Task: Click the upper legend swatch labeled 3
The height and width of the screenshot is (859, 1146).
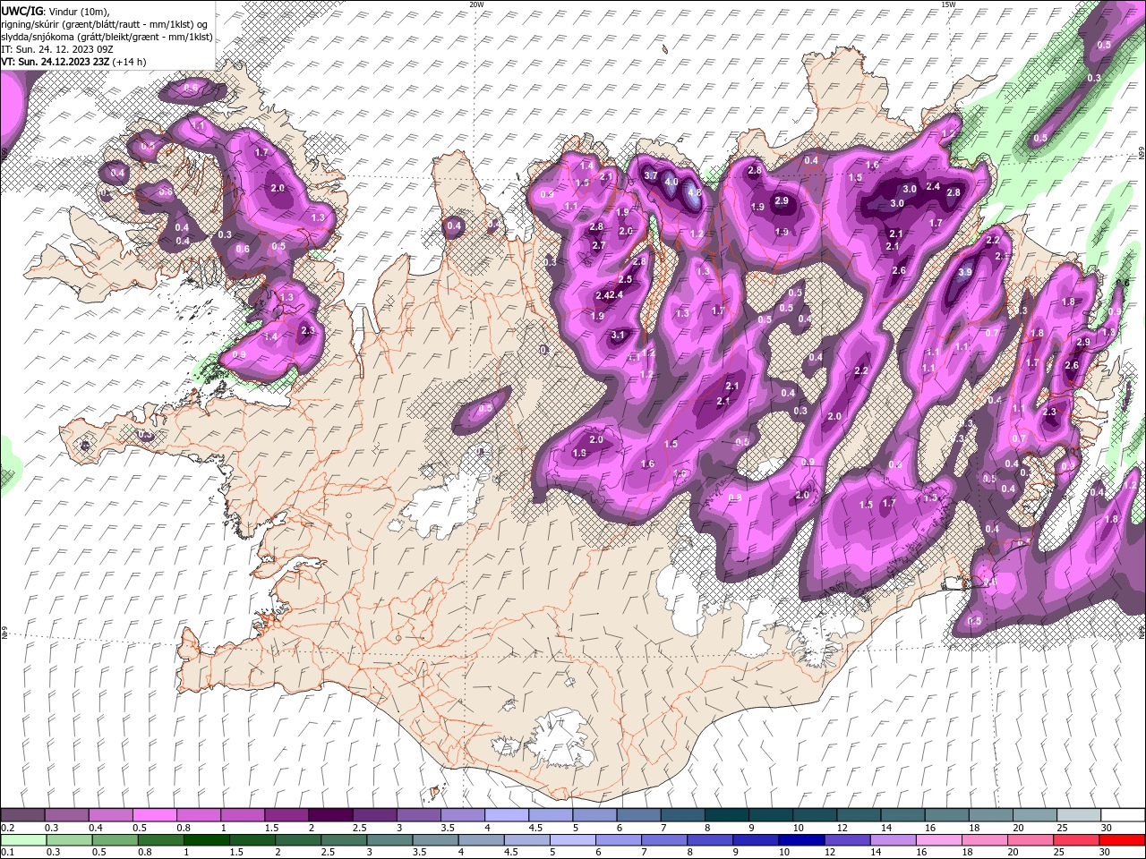Action: [x=418, y=815]
